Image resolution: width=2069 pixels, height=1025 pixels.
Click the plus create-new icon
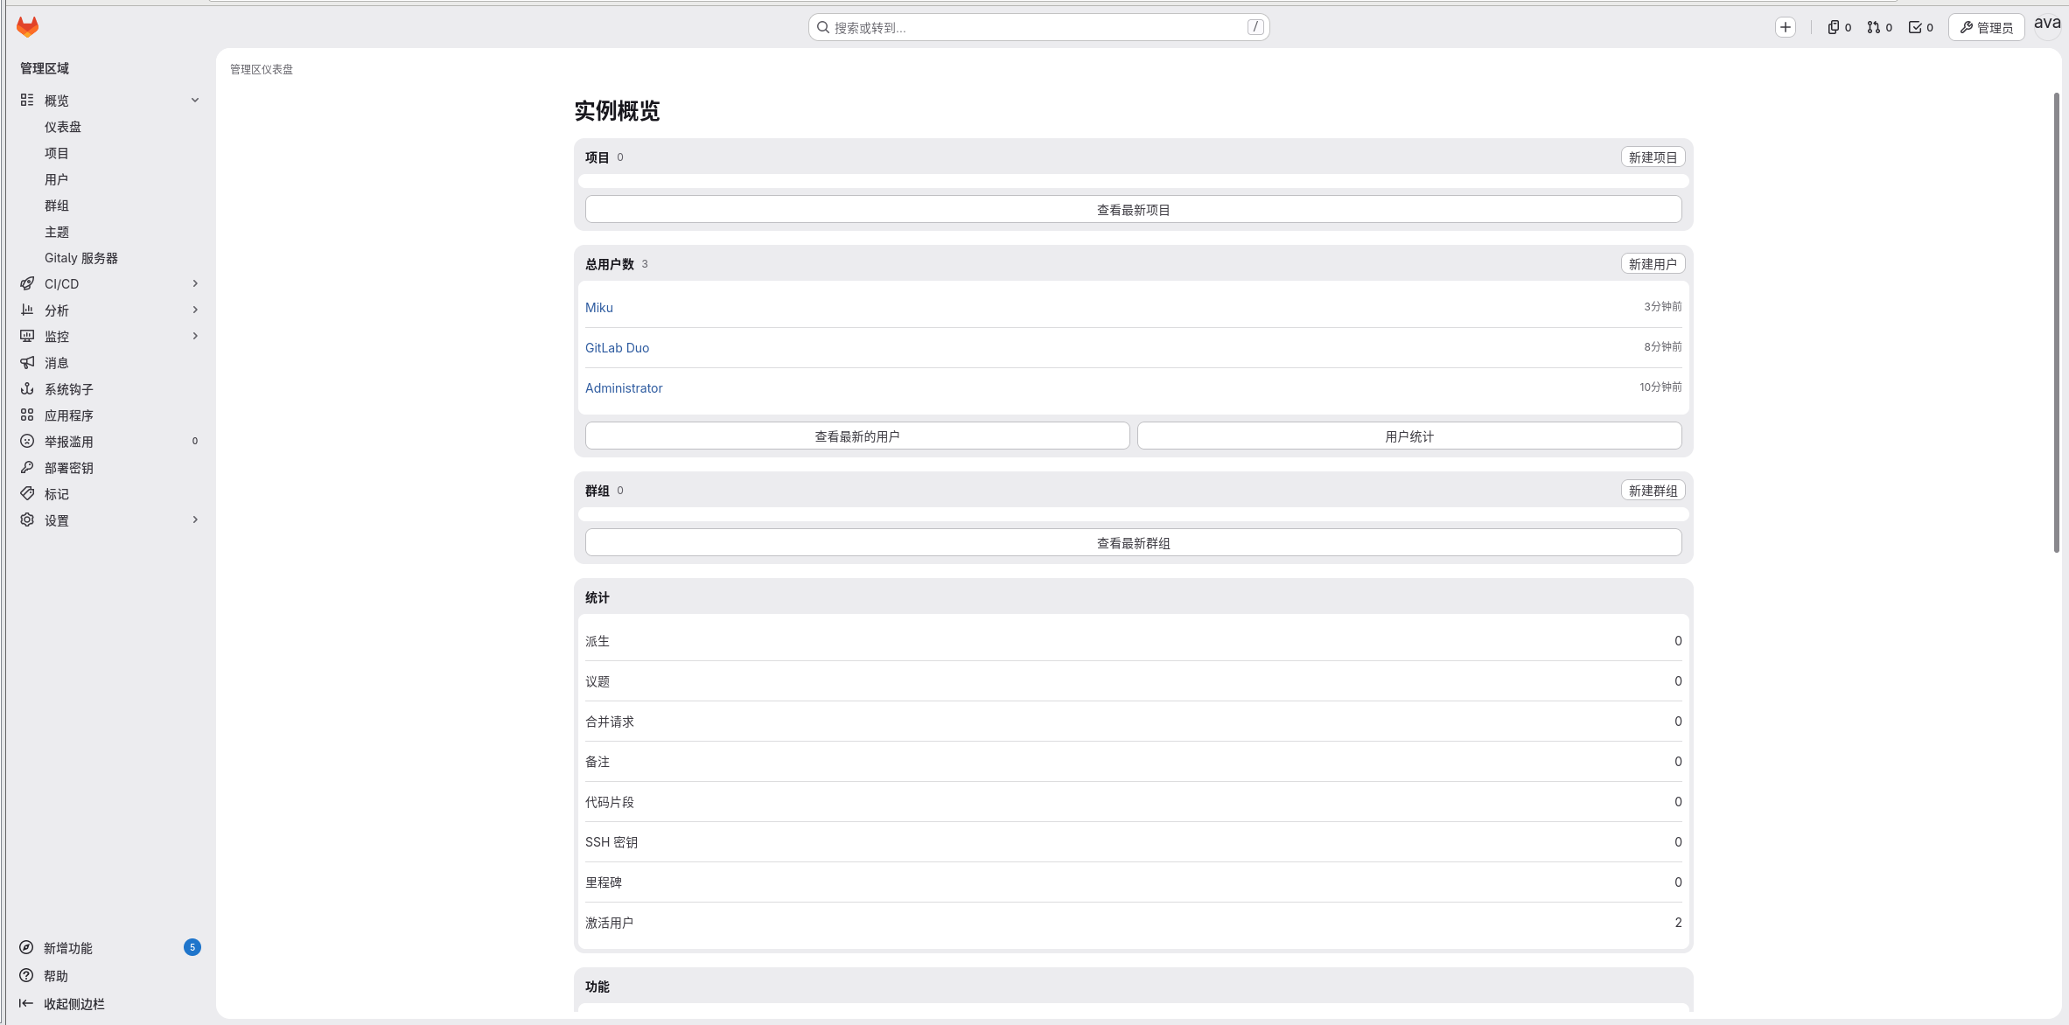click(x=1786, y=27)
